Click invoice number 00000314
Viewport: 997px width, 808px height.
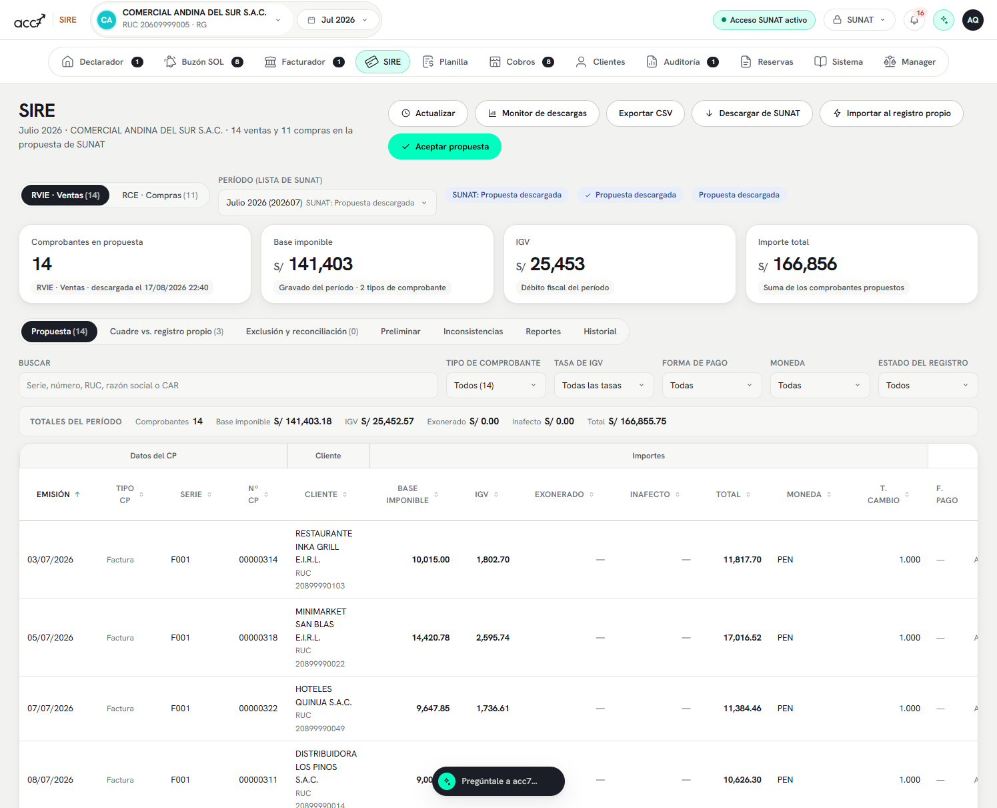coord(258,560)
